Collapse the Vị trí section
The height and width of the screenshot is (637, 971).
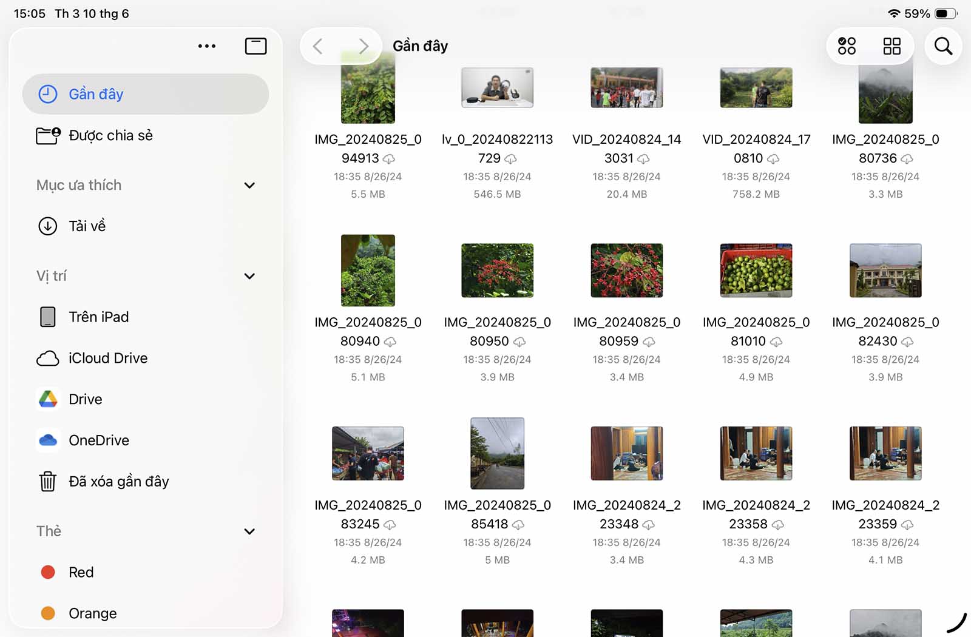point(249,276)
